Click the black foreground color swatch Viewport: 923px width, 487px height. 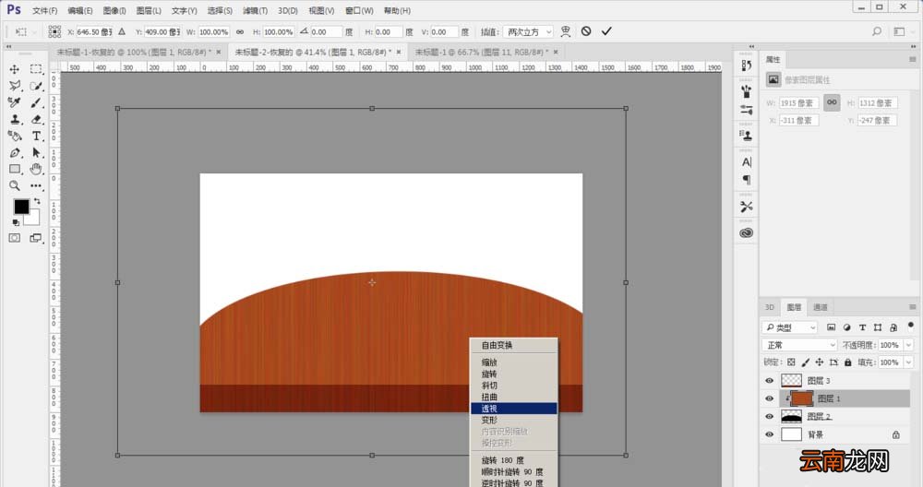click(x=21, y=207)
